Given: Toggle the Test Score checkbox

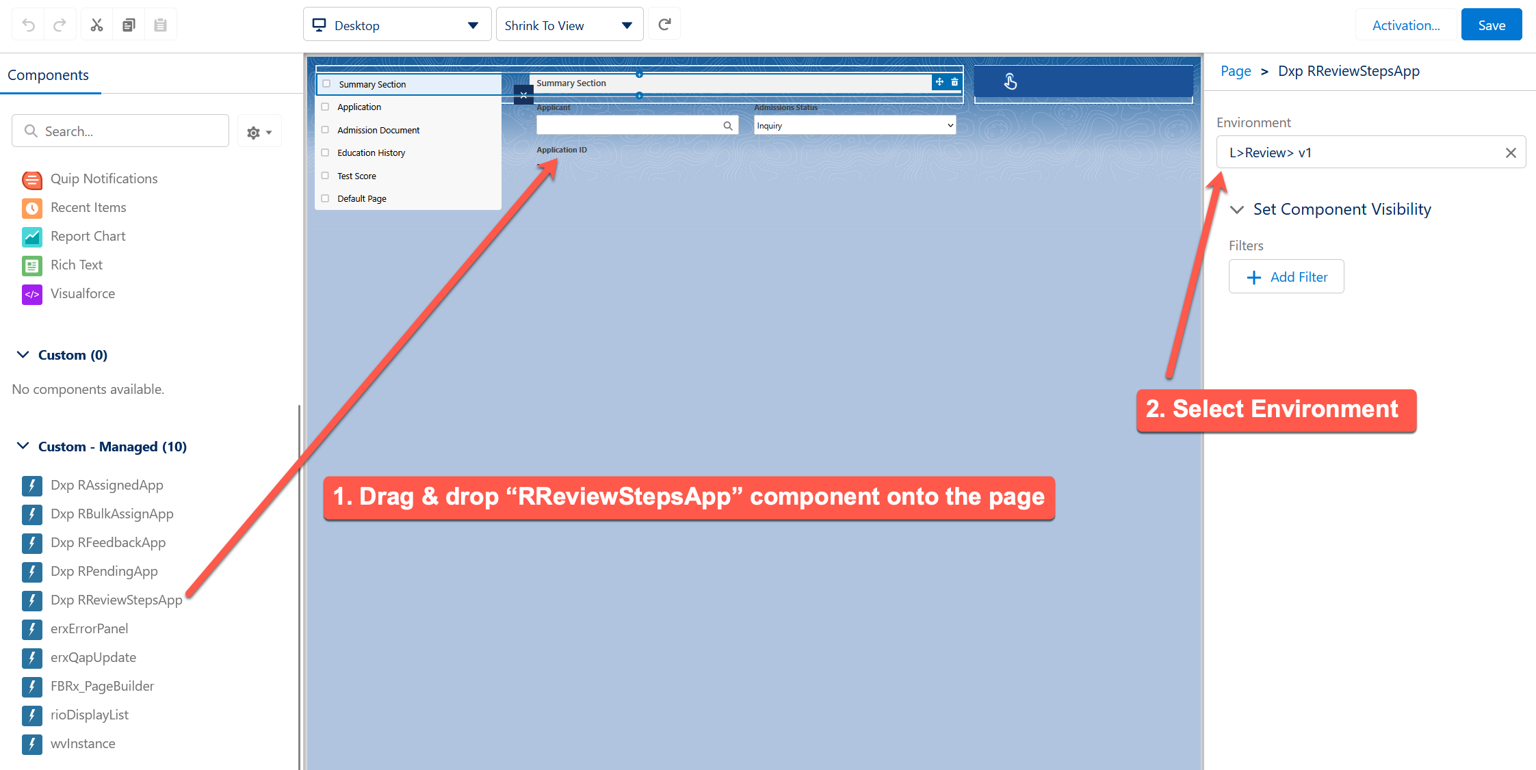Looking at the screenshot, I should tap(326, 176).
